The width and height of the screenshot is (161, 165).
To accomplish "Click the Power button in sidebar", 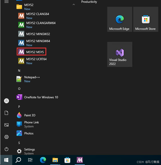I will [6, 149].
